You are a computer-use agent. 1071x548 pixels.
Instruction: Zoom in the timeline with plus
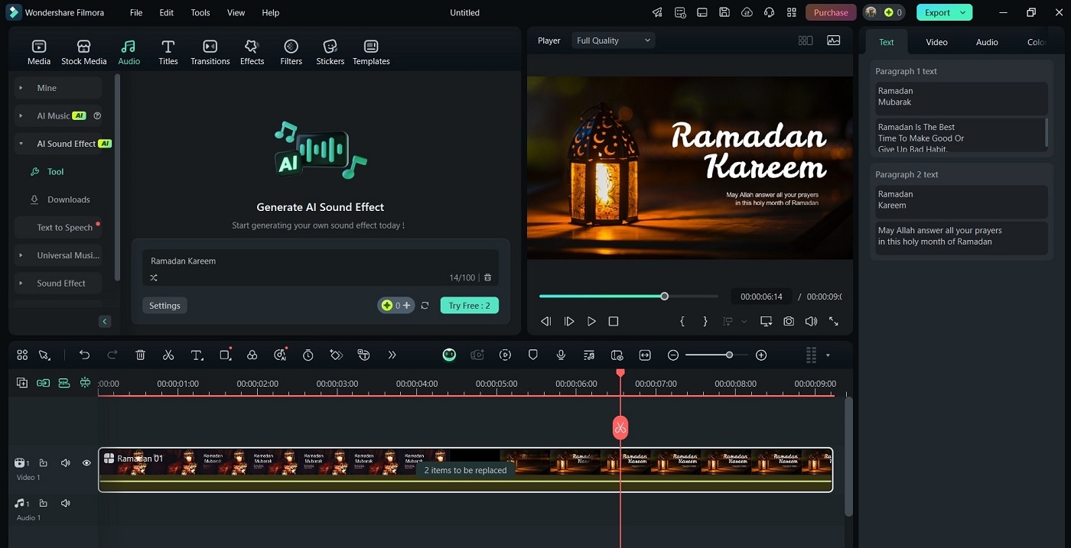[761, 355]
